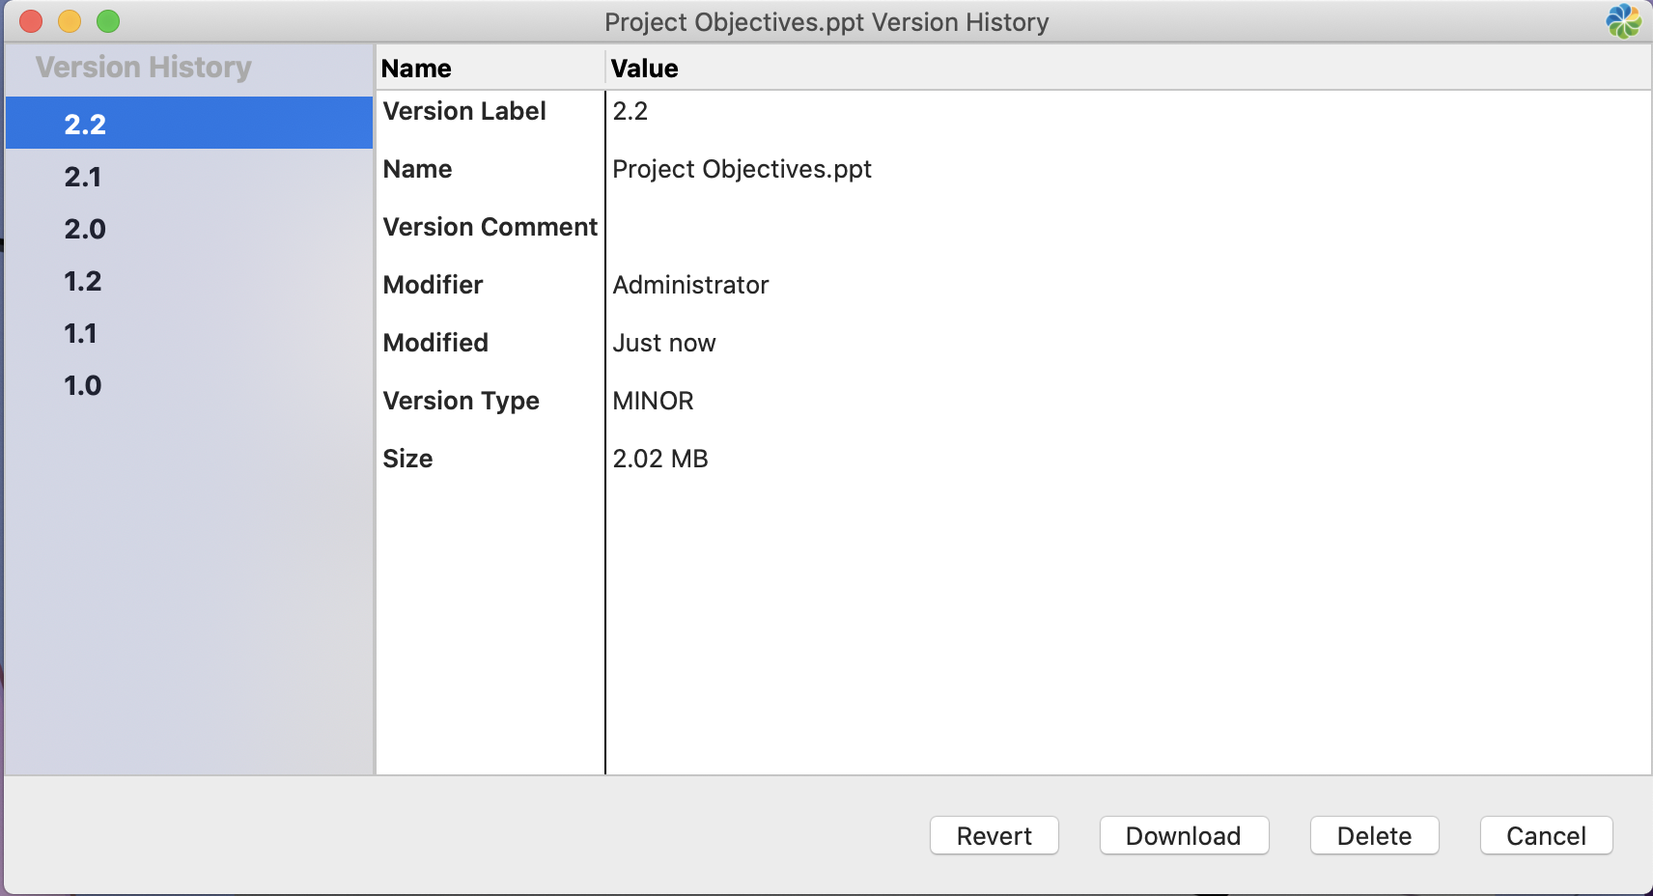Click the Name column header

coord(416,69)
